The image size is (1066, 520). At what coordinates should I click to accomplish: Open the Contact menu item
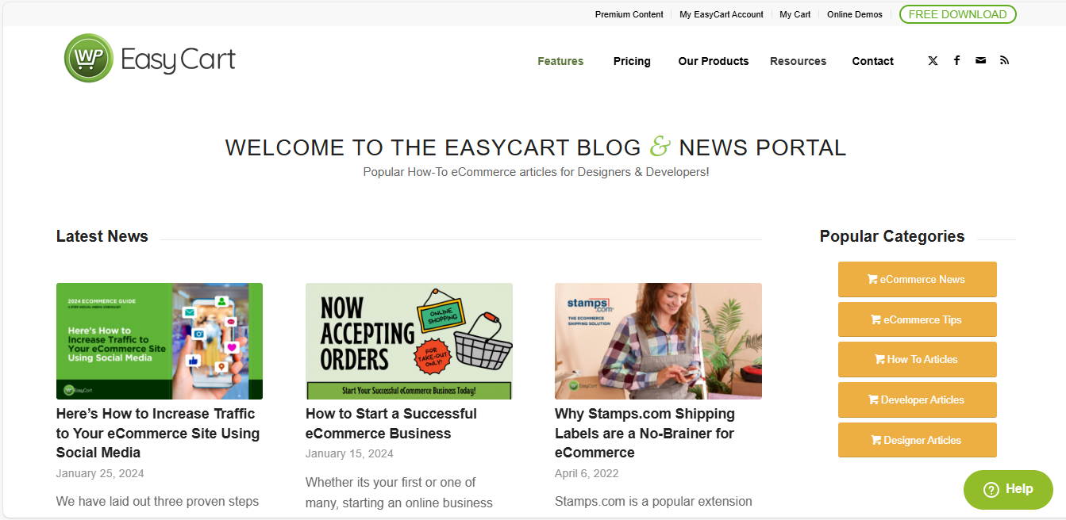pos(873,61)
